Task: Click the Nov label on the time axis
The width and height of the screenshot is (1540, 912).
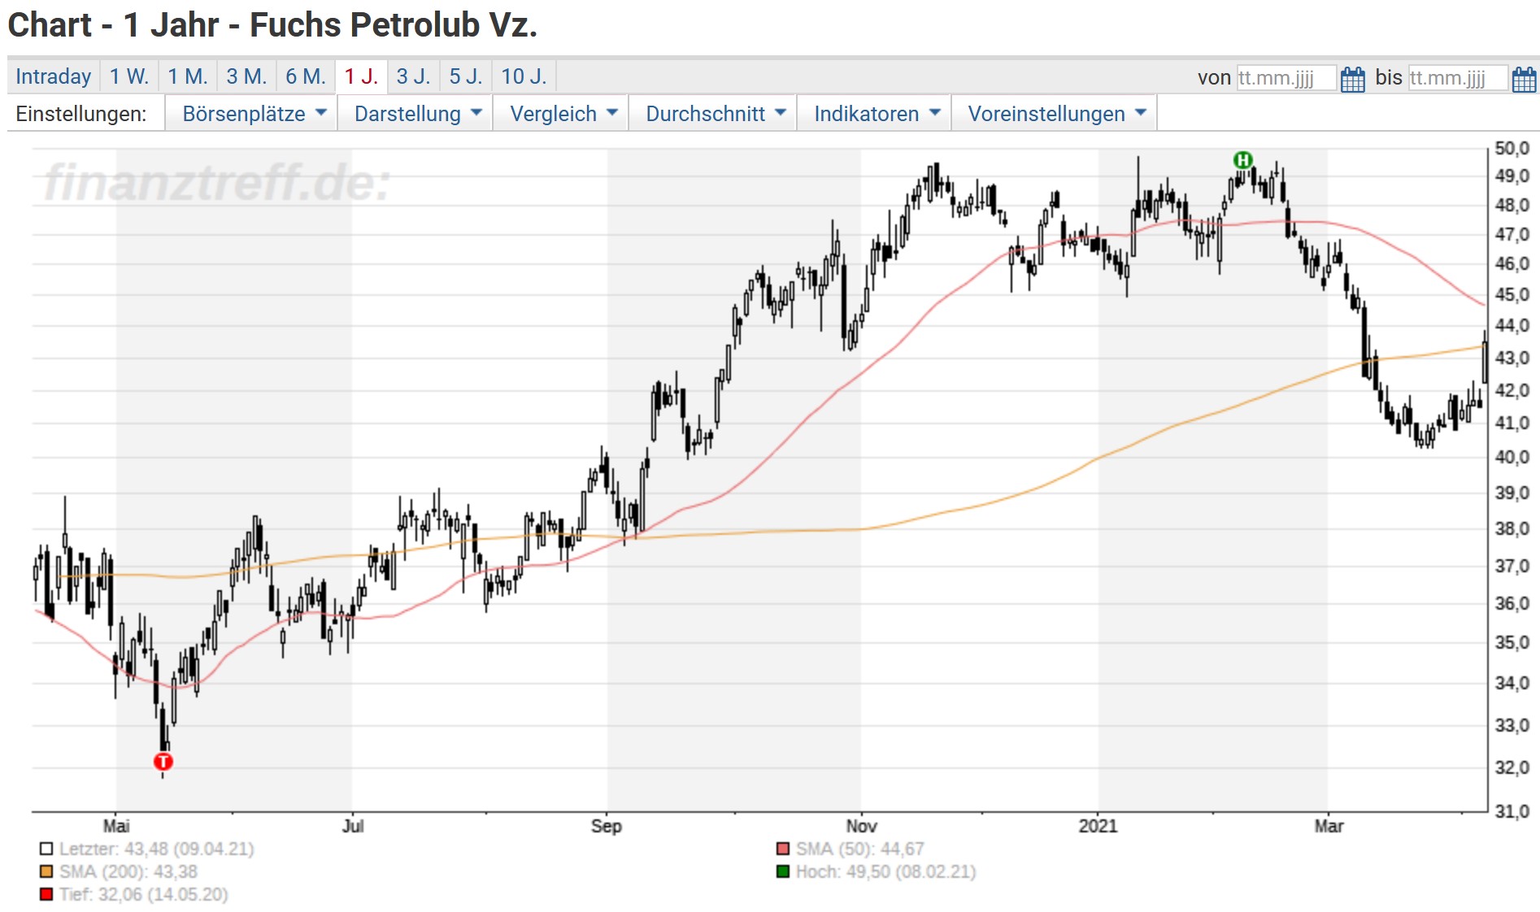Action: coord(861,826)
